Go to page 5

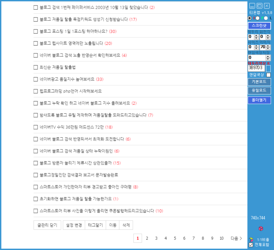click(x=175, y=238)
